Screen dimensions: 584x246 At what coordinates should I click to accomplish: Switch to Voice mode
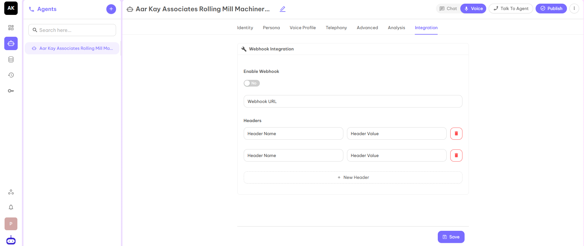(473, 9)
